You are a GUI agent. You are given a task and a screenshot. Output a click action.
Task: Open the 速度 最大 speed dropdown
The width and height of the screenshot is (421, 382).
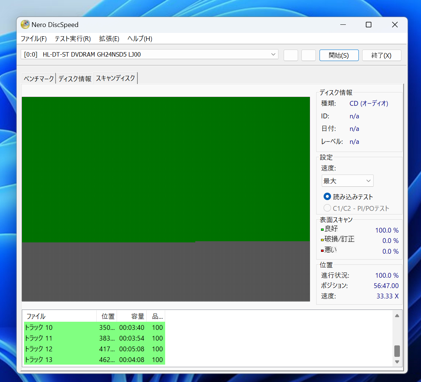coord(347,181)
